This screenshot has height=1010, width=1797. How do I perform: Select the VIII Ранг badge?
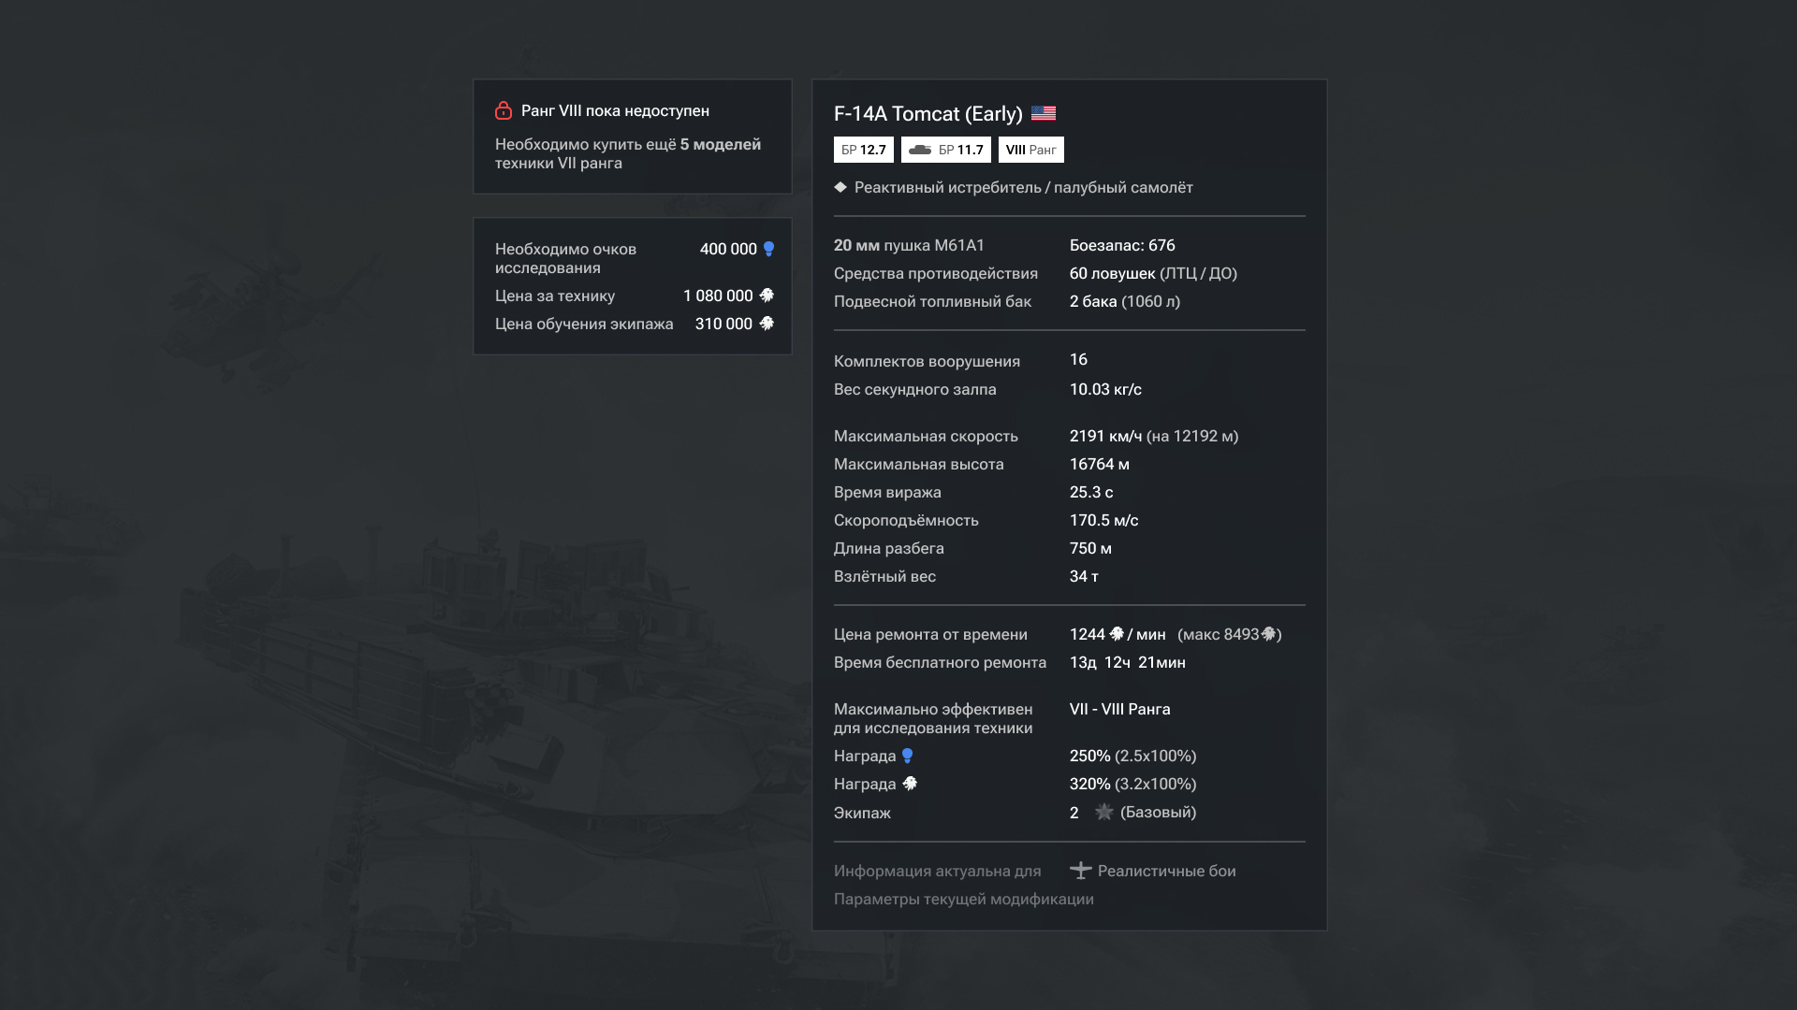tap(1030, 150)
